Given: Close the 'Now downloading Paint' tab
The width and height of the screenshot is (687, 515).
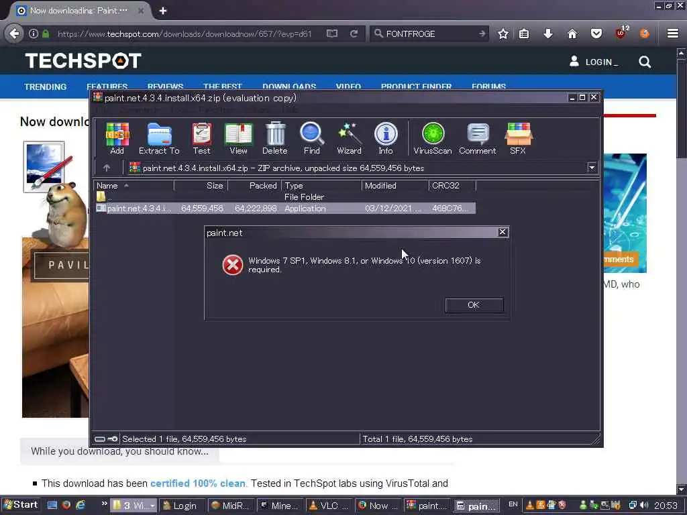Looking at the screenshot, I should click(x=141, y=11).
